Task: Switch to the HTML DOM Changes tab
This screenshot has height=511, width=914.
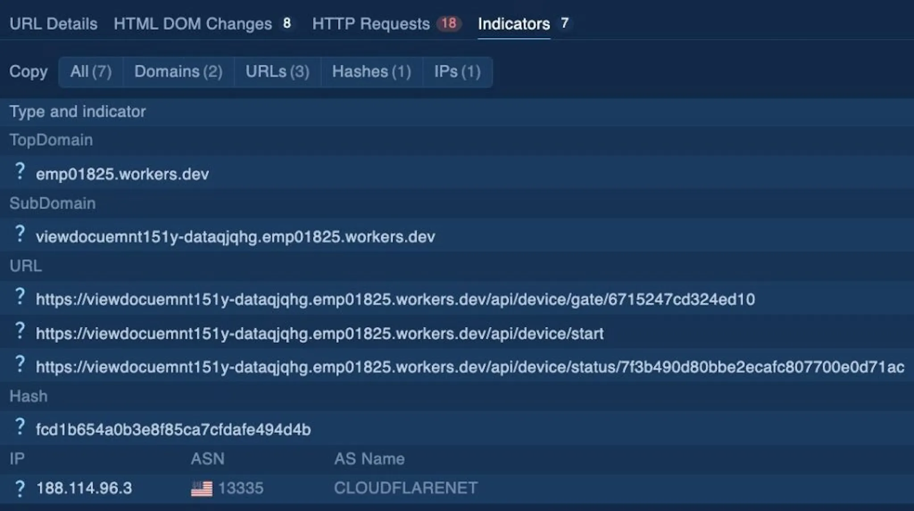Action: point(193,24)
